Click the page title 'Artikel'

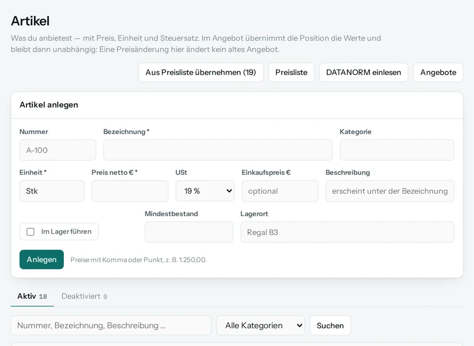click(x=30, y=21)
